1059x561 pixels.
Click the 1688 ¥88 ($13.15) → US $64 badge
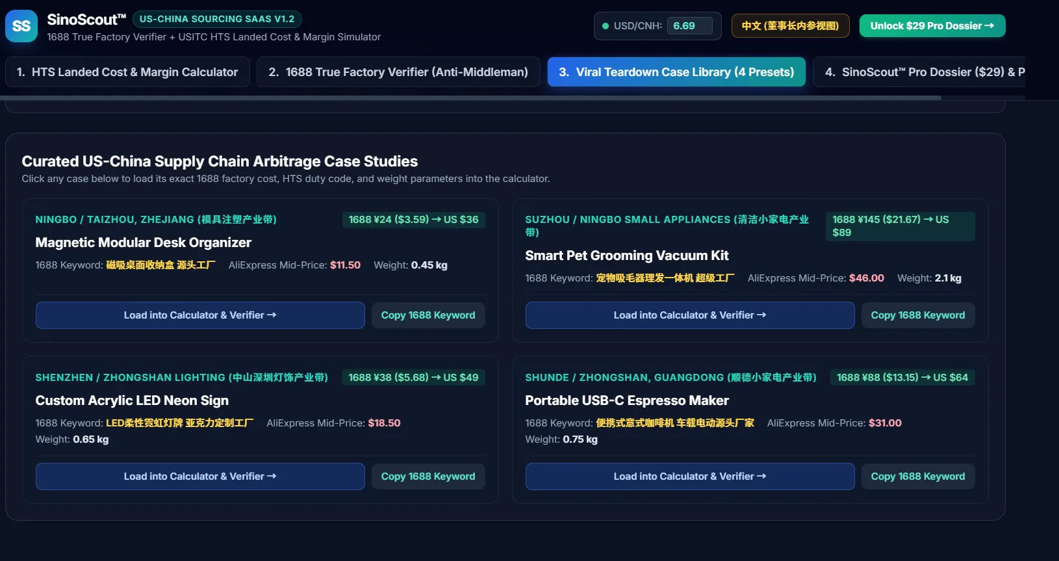click(x=902, y=378)
